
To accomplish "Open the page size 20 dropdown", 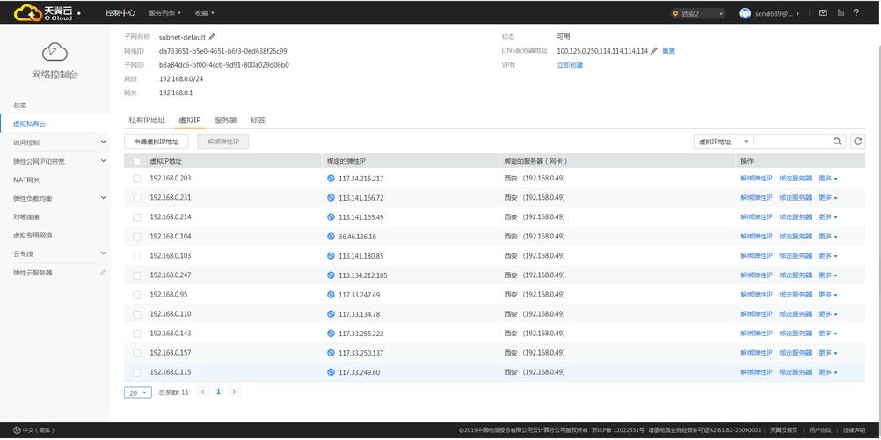I will pyautogui.click(x=138, y=392).
